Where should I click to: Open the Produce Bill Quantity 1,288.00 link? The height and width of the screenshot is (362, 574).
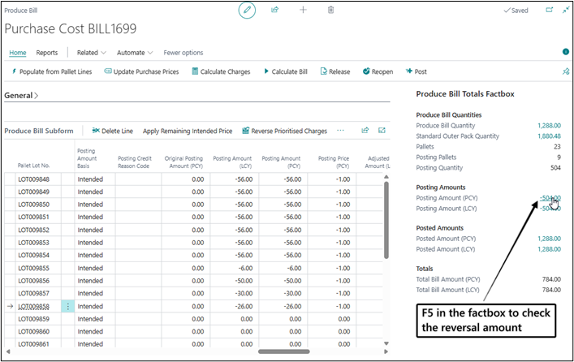click(x=549, y=126)
